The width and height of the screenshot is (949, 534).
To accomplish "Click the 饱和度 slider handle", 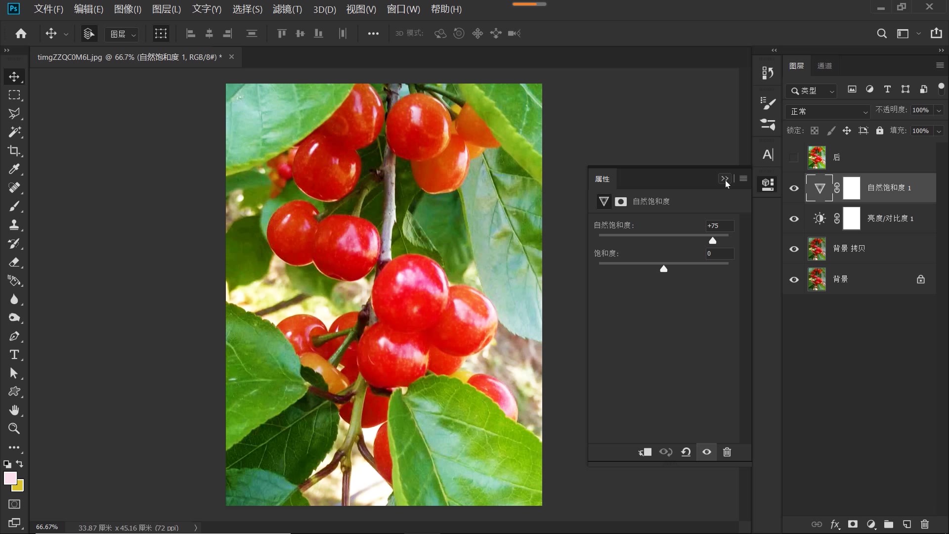I will [x=664, y=269].
